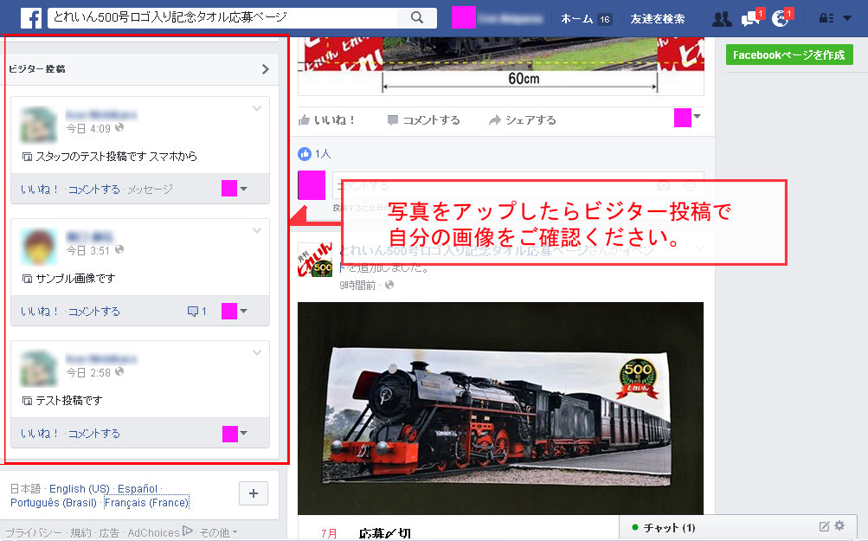
Task: Click コメントする on main post
Action: (x=423, y=120)
